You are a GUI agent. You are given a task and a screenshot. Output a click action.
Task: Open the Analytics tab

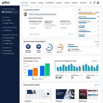[x=59, y=3]
